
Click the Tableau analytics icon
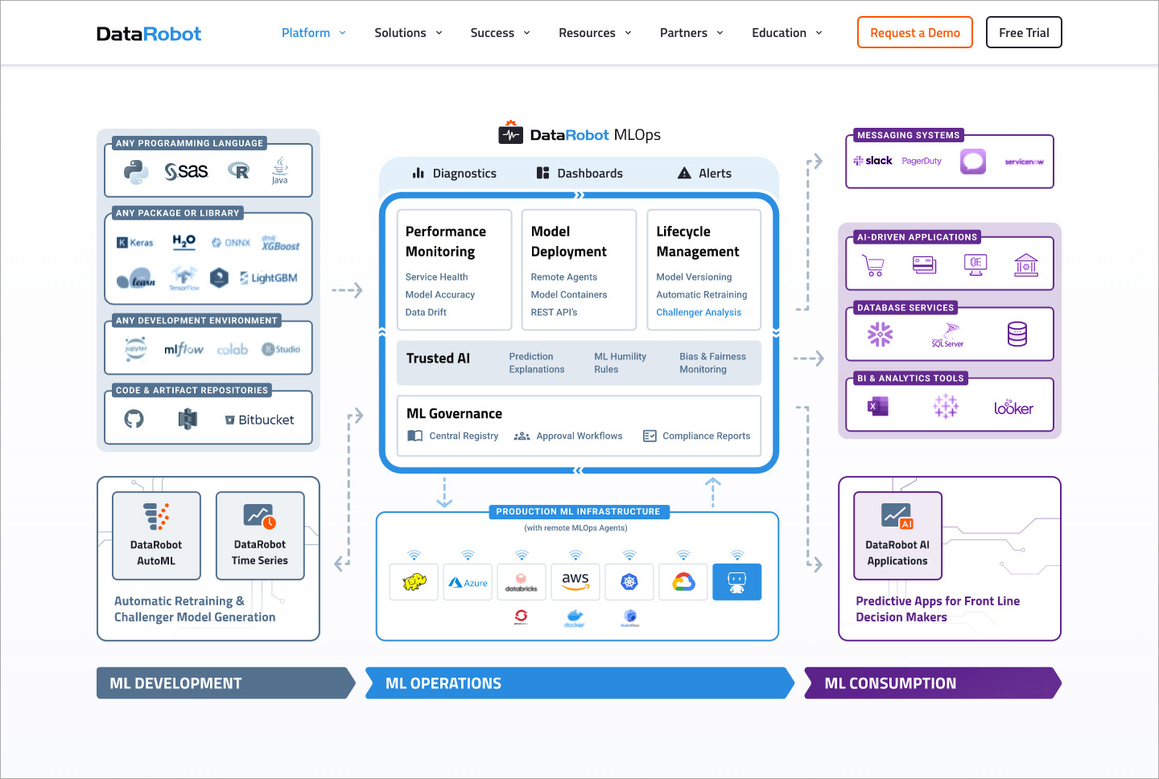[946, 406]
